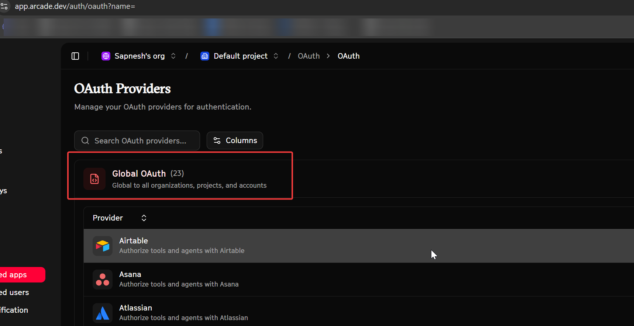Open the Sapnesh's org switcher chevrons

coord(173,56)
